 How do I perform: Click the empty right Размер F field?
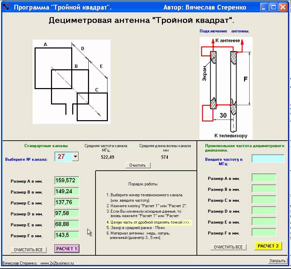tap(264, 232)
